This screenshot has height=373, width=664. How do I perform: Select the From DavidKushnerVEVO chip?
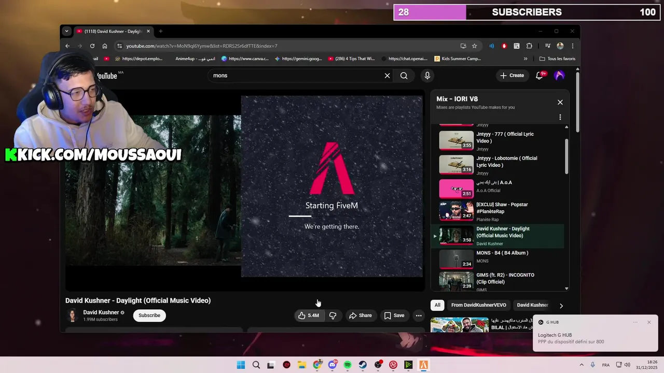pos(478,305)
